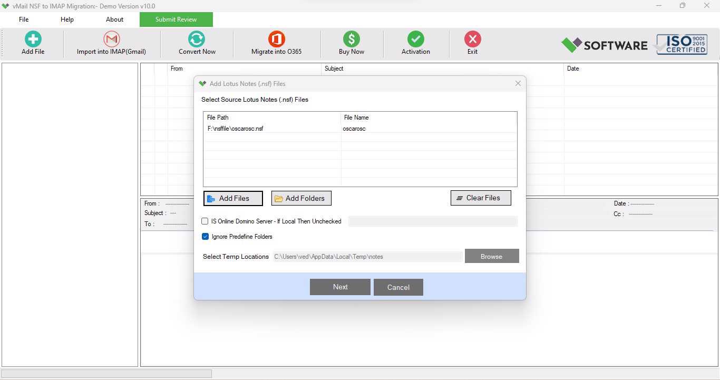Image resolution: width=720 pixels, height=380 pixels.
Task: Click the Submit Review tab
Action: (x=176, y=20)
